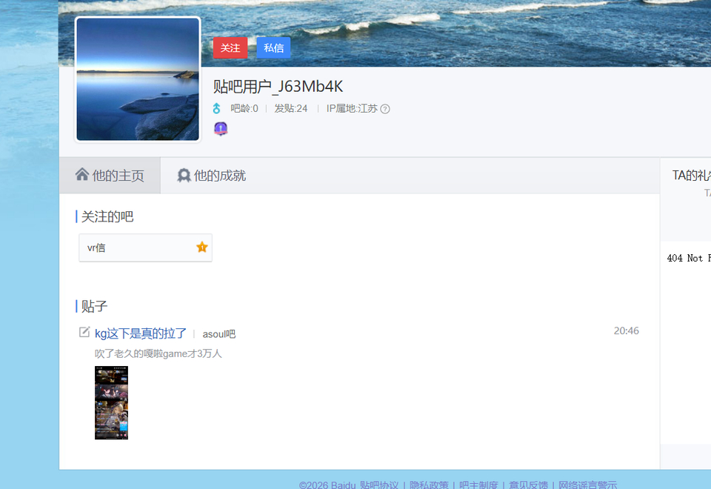Click the gold star icon on vr信

(x=202, y=247)
